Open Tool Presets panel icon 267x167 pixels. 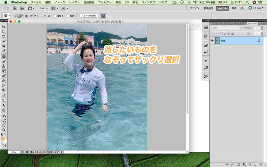[x=206, y=76]
